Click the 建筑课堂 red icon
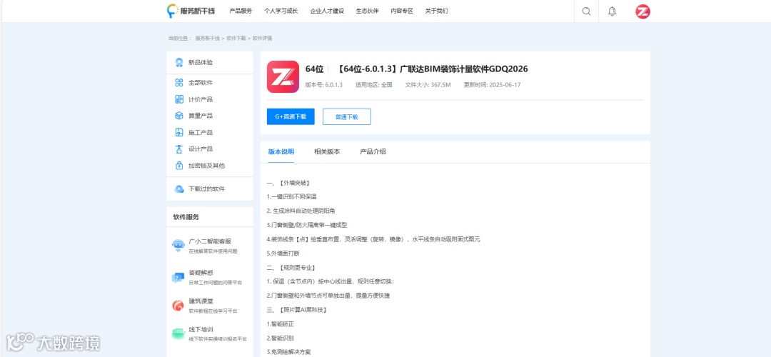The width and height of the screenshot is (771, 357). click(x=178, y=306)
